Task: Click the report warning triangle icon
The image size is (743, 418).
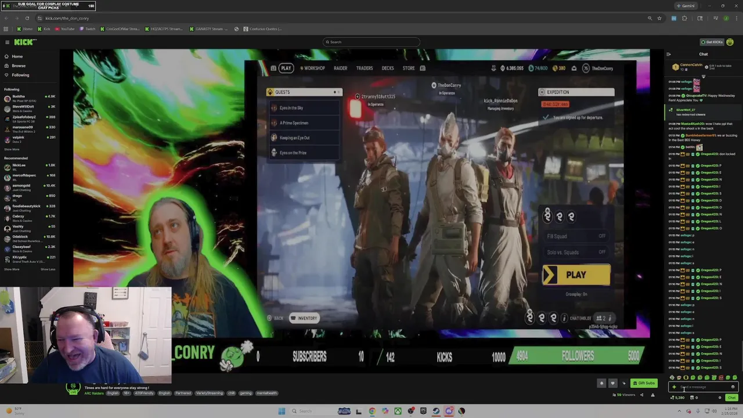Action: click(x=652, y=395)
